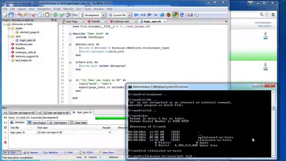
Task: Close the login_spec.rb editor tab
Action: point(165,21)
